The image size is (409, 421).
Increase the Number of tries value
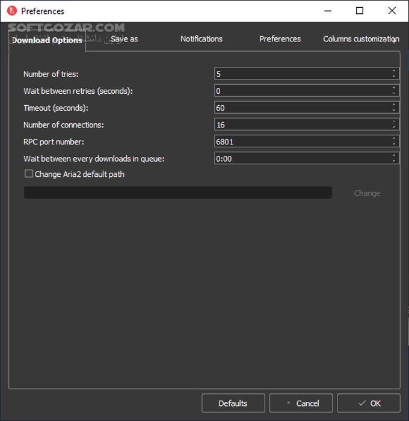[x=394, y=71]
